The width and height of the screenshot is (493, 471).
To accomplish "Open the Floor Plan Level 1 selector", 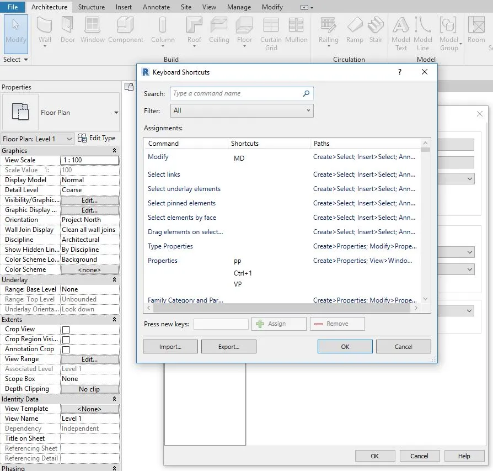I will [x=37, y=138].
